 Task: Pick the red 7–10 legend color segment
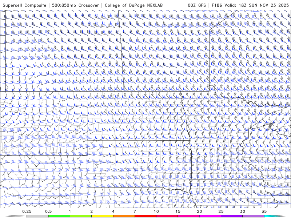145,216
